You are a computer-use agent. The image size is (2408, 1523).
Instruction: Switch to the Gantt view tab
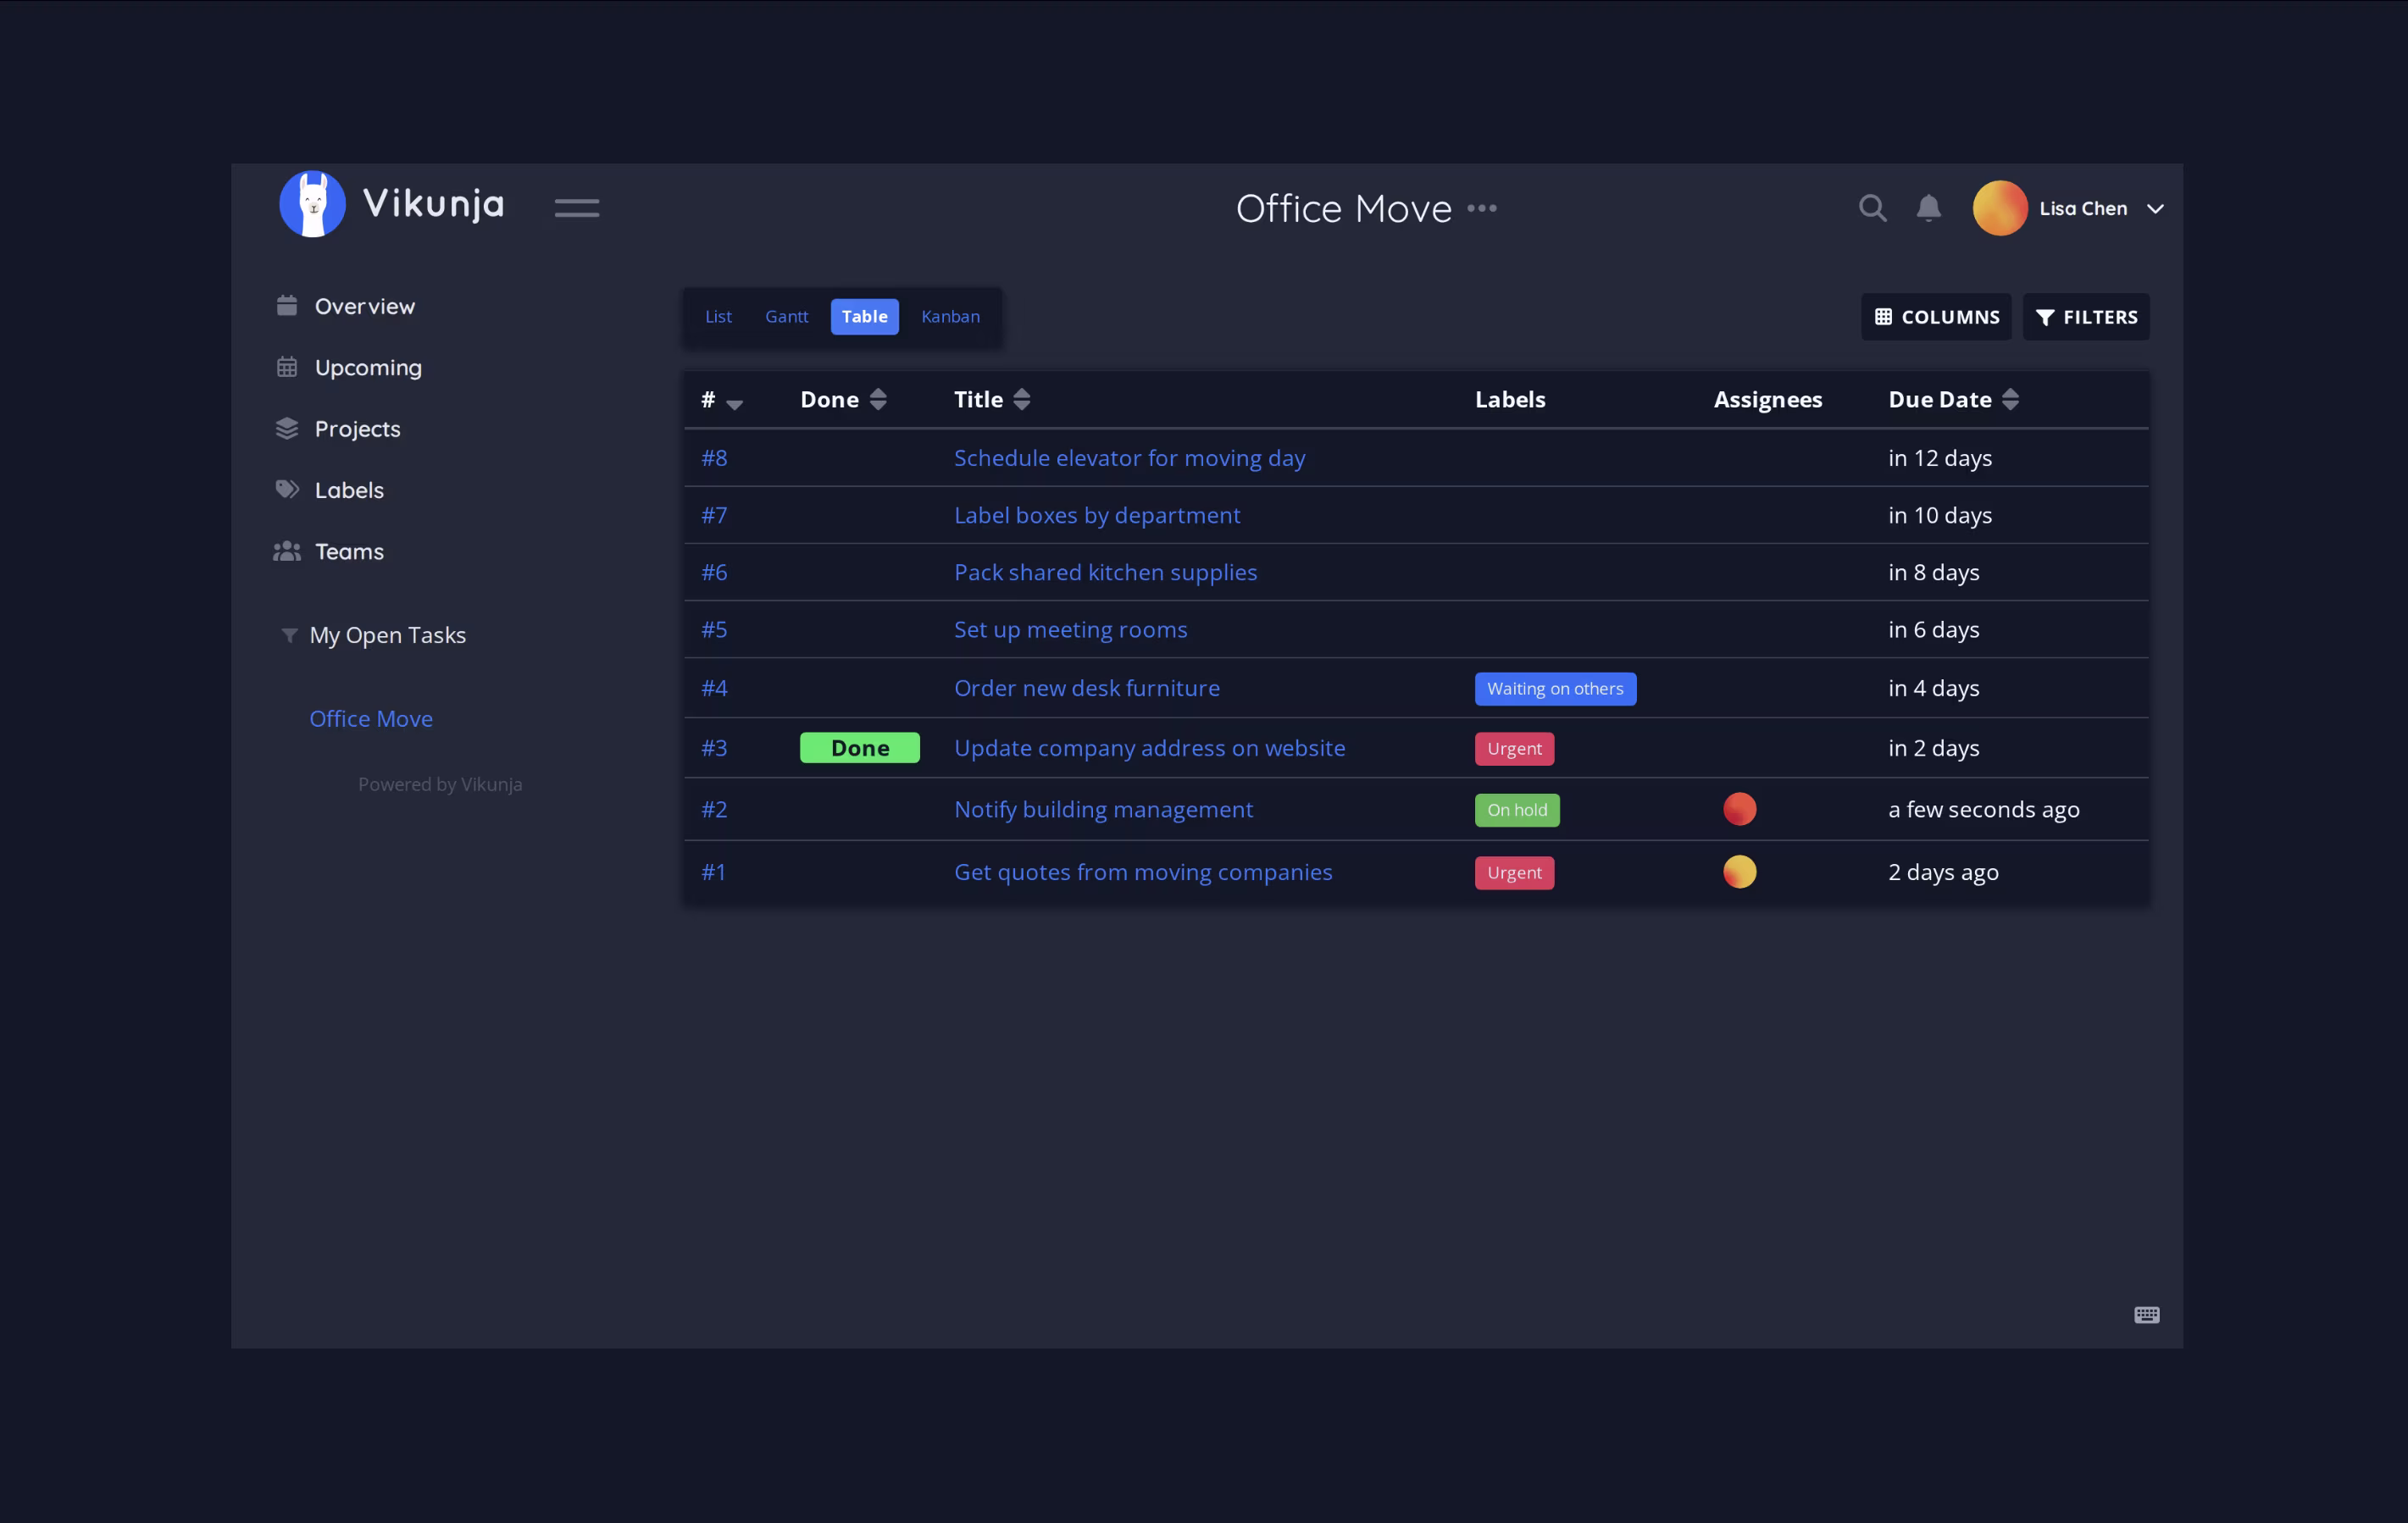[786, 316]
